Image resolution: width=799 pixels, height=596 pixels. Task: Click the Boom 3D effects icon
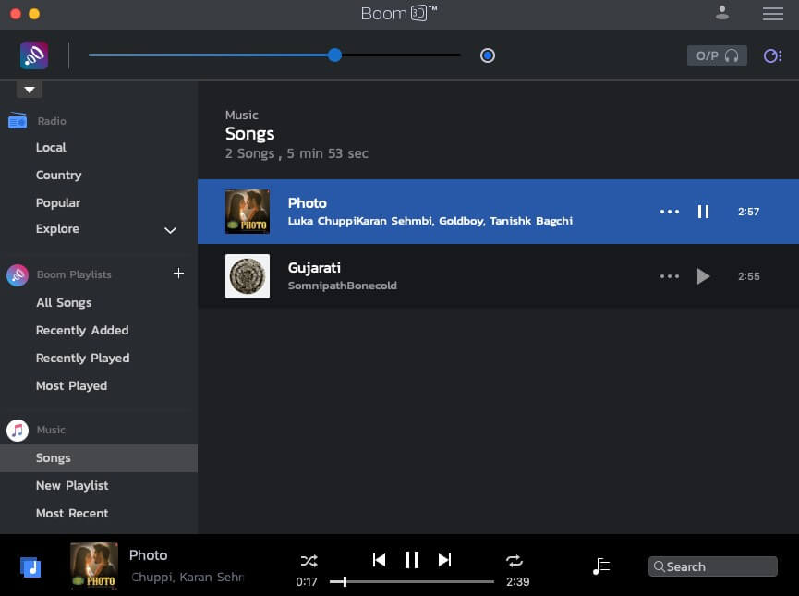pos(34,55)
